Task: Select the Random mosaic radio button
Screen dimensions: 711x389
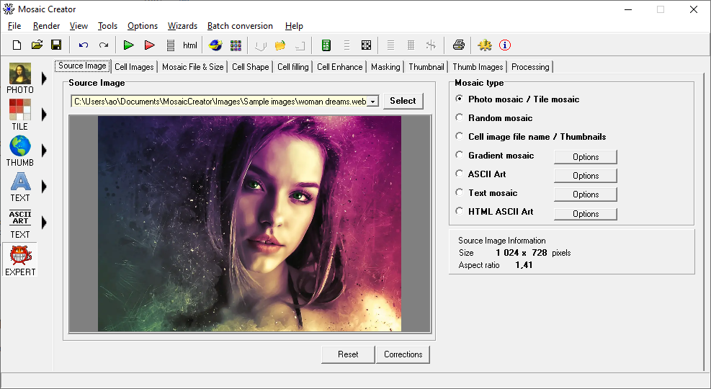Action: [x=460, y=117]
